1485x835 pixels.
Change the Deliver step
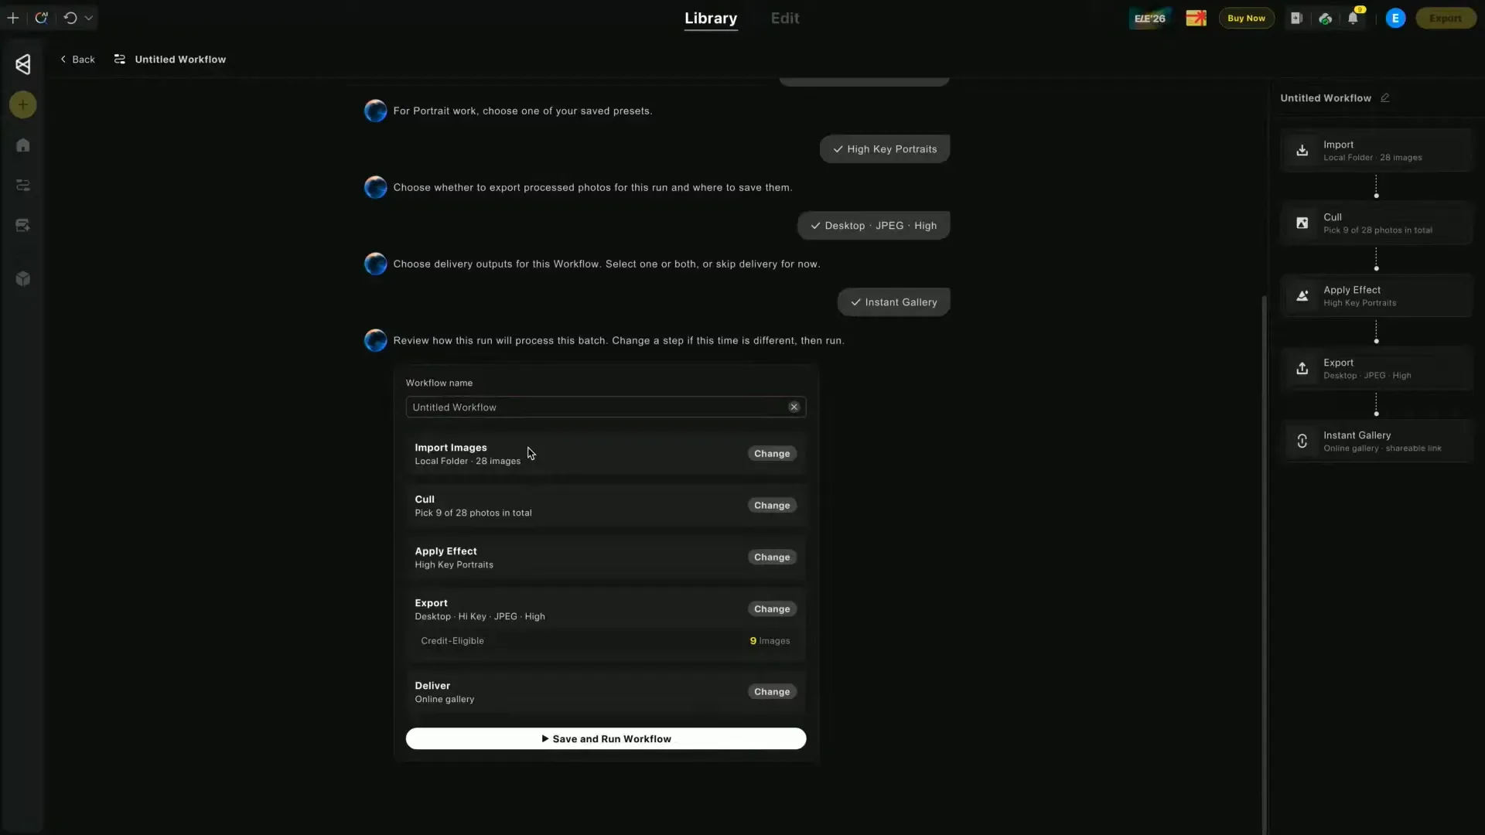click(x=772, y=691)
